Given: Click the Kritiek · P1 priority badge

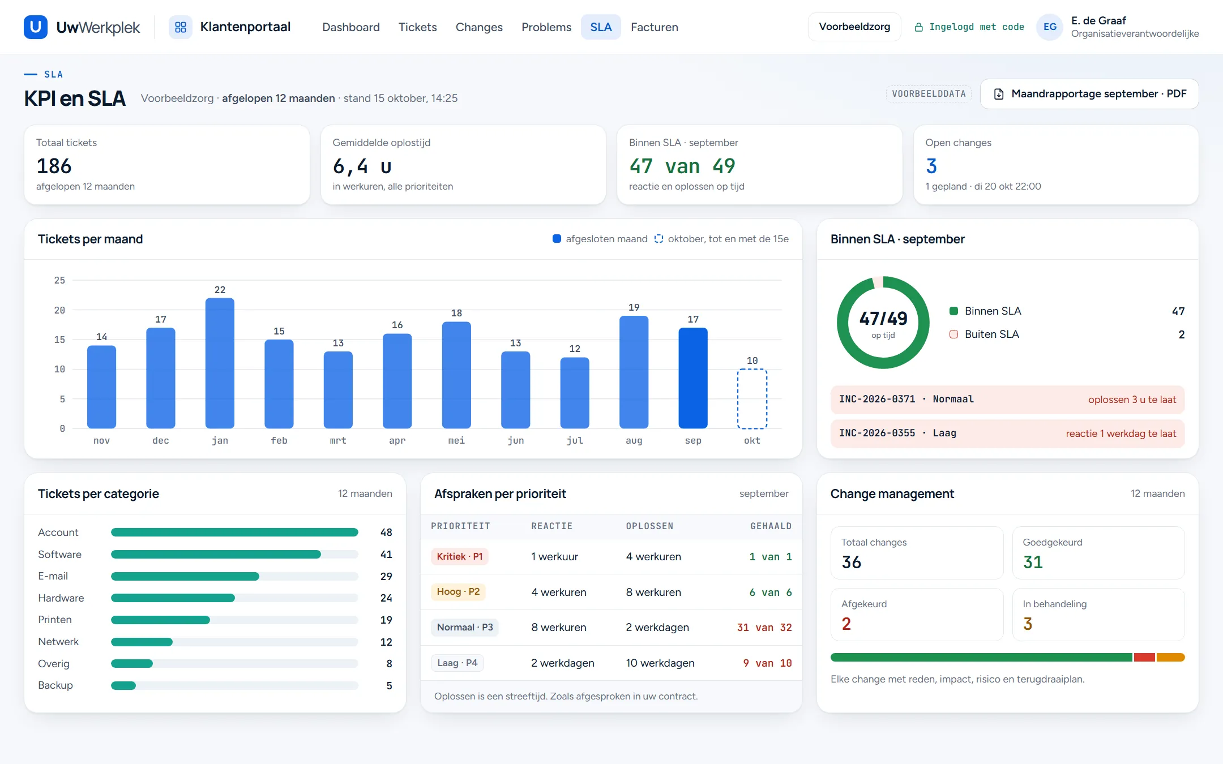Looking at the screenshot, I should (459, 556).
